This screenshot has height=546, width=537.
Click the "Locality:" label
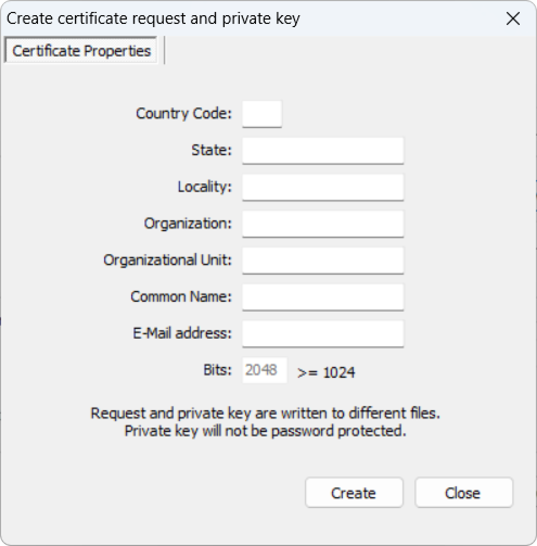[204, 187]
